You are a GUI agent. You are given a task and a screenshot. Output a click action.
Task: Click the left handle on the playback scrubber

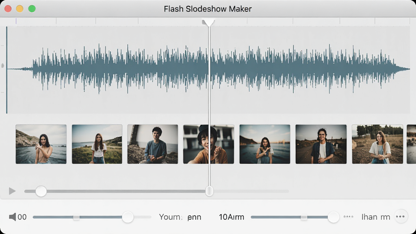point(41,191)
